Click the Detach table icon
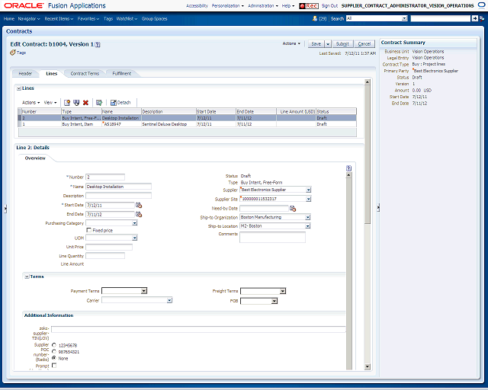Image resolution: width=488 pixels, height=390 pixels. tap(114, 103)
